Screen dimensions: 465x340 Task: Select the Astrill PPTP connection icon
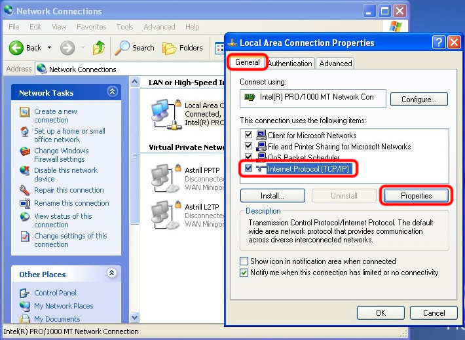(x=166, y=178)
